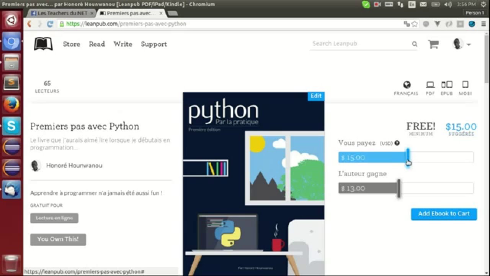Click Add Ebook to Cart

pyautogui.click(x=444, y=214)
